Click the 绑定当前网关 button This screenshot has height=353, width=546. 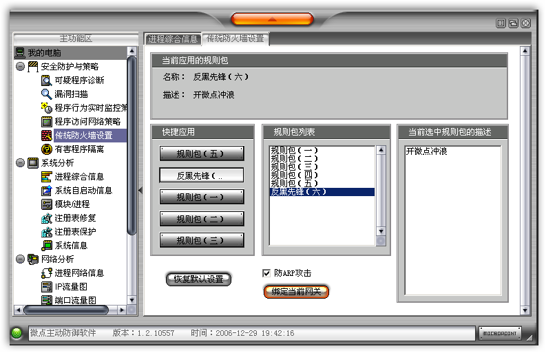click(x=296, y=292)
